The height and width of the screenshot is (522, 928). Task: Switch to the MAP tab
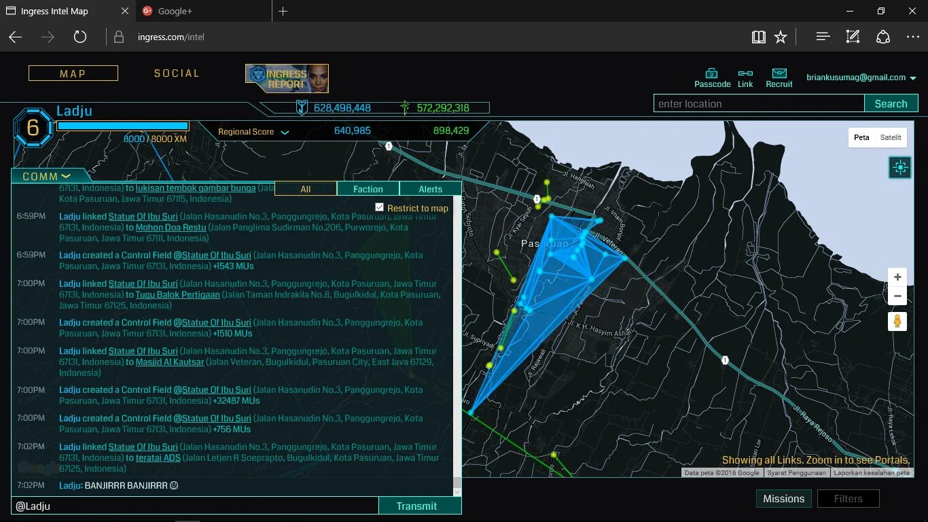pos(73,73)
